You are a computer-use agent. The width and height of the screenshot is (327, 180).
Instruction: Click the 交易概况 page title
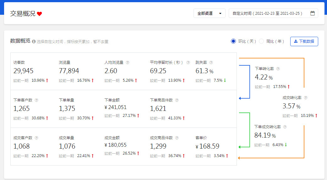[23, 14]
